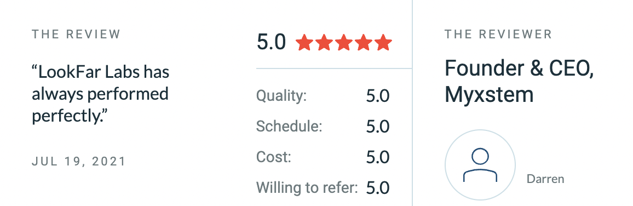The height and width of the screenshot is (206, 633).
Task: Click the Schedule rating label
Action: pyautogui.click(x=289, y=127)
